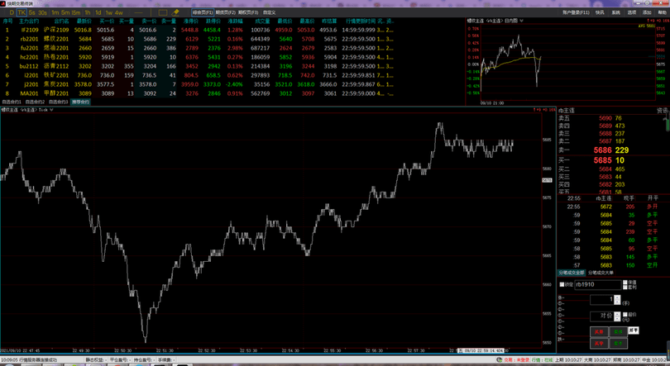Expand the Tick chart type dropdown
The width and height of the screenshot is (670, 366).
pyautogui.click(x=51, y=110)
